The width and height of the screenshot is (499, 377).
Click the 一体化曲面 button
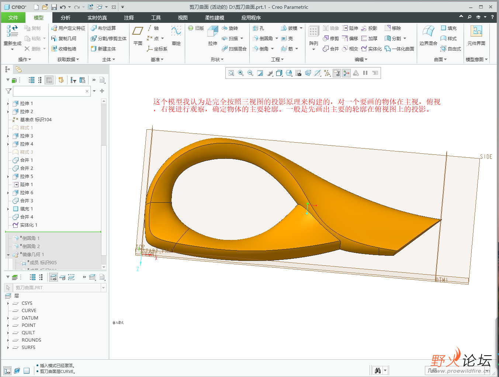click(x=399, y=49)
